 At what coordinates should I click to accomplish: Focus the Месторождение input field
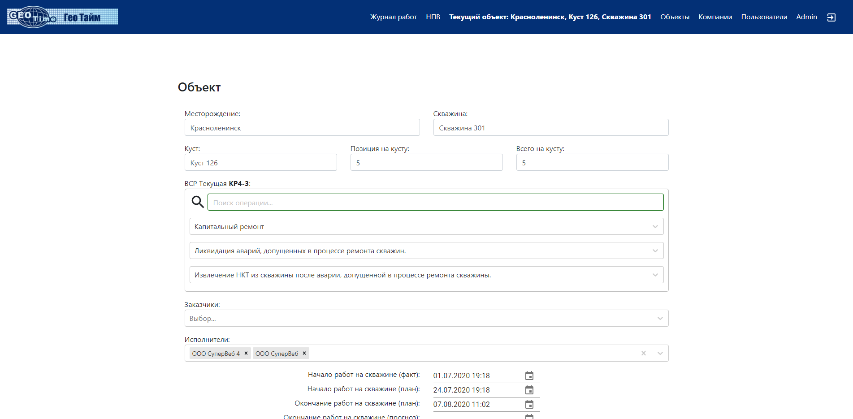point(302,127)
